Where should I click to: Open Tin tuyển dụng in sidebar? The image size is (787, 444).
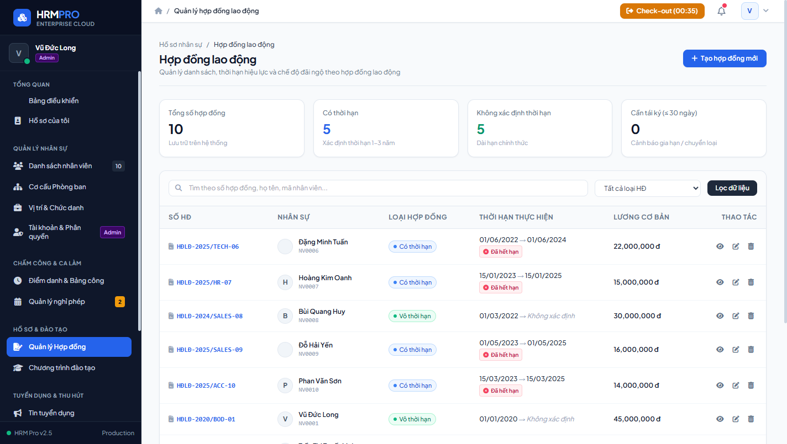[x=69, y=413]
